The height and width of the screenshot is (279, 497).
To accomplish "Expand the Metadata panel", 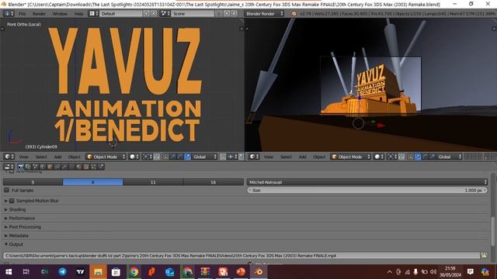I will click(x=19, y=236).
